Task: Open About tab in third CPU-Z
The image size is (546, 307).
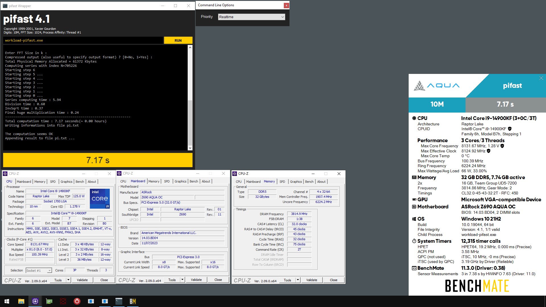Action: [x=321, y=182]
